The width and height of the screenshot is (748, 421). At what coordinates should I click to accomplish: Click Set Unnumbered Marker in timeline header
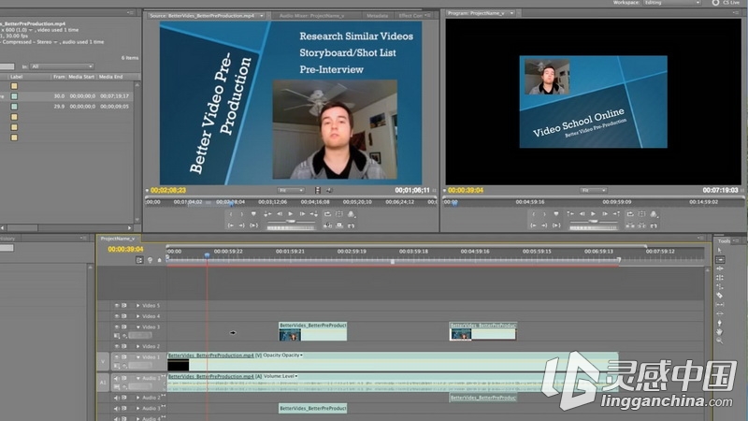pyautogui.click(x=159, y=260)
